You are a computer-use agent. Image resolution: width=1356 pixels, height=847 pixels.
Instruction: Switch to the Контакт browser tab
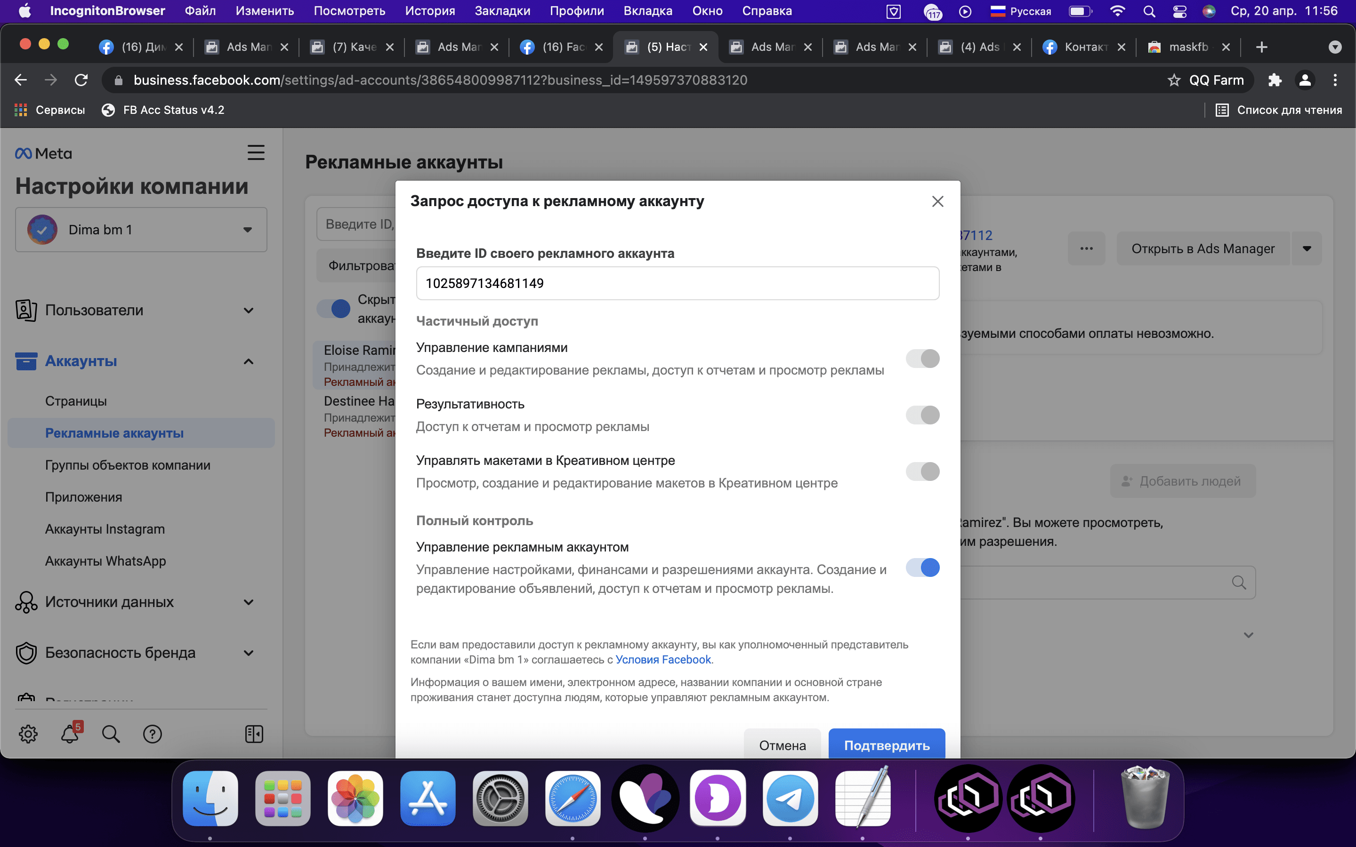(1084, 47)
